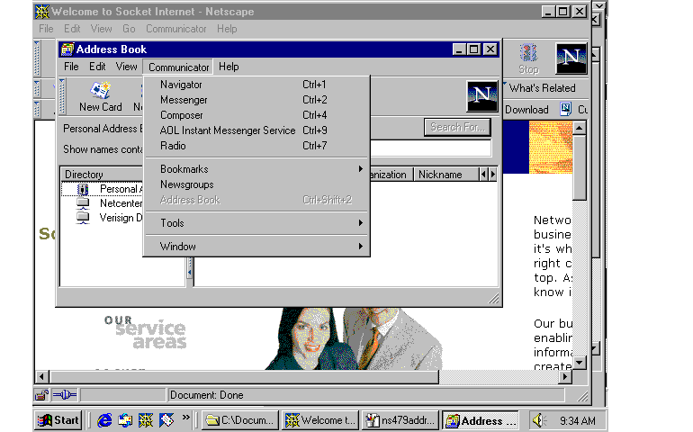Image resolution: width=693 pixels, height=432 pixels.
Task: Click the page's horizontal scrollbar thumb
Action: pos(244,377)
